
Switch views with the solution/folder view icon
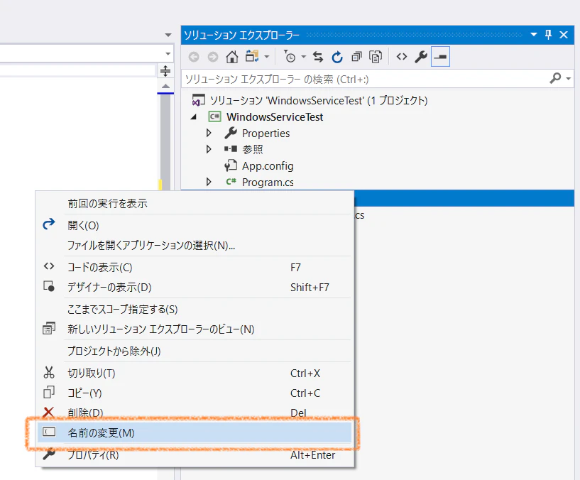click(x=252, y=57)
